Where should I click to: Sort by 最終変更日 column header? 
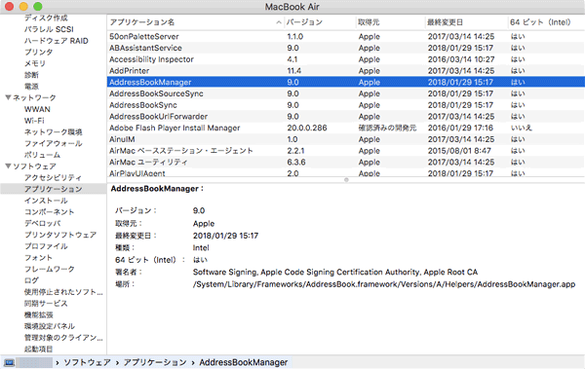(466, 22)
